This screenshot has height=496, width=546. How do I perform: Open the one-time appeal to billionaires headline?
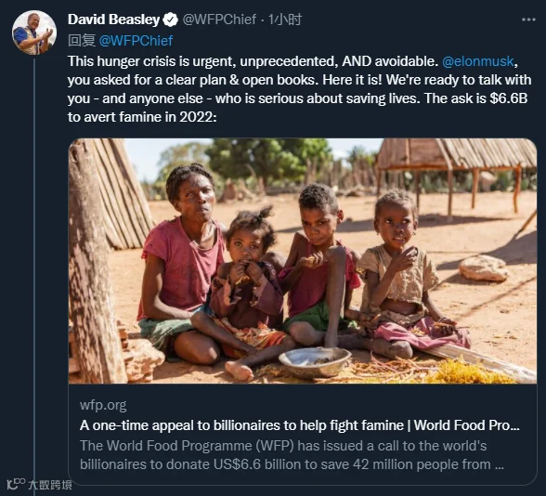(x=299, y=425)
